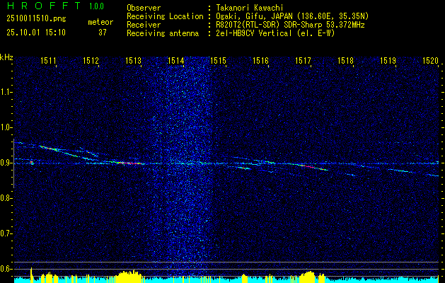The image size is (445, 283).
Task: Click the red meteor echo near 1513
Action: (129, 163)
